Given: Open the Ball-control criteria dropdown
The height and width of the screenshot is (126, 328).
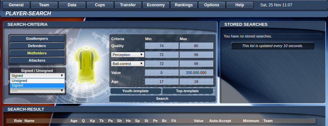Looking at the screenshot, I should [128, 64].
